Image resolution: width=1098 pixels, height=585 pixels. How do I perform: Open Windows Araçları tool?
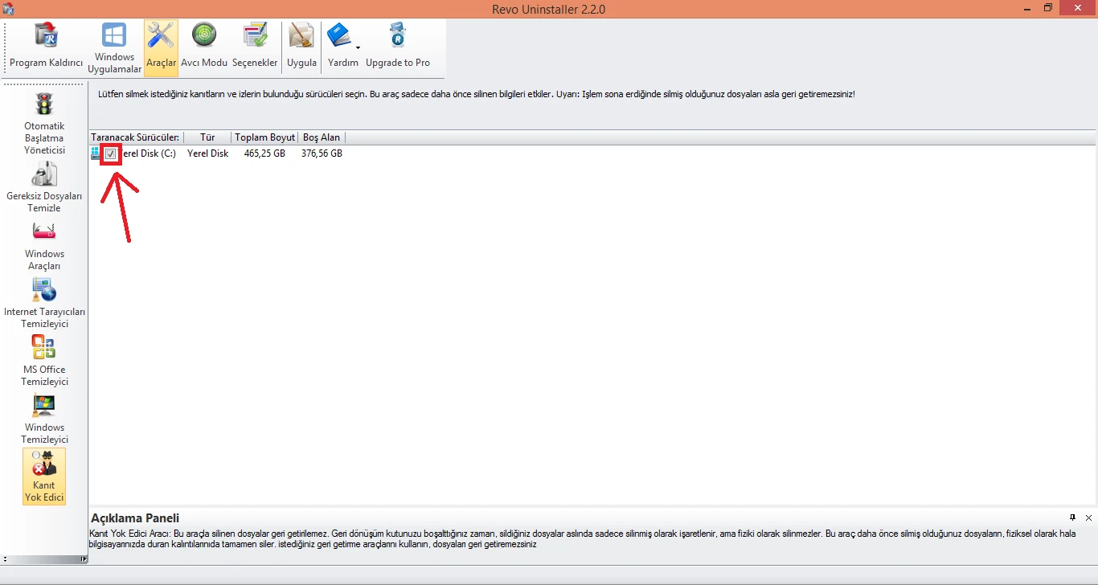click(x=44, y=245)
